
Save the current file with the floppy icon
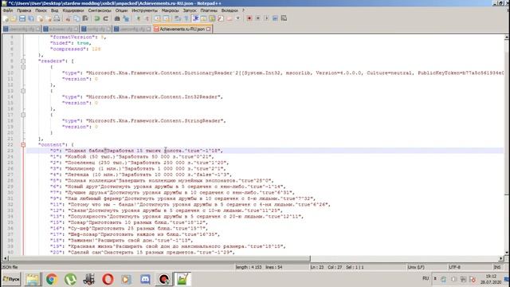tap(22, 18)
